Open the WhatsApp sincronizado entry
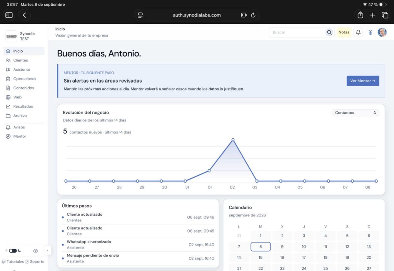 138,244
